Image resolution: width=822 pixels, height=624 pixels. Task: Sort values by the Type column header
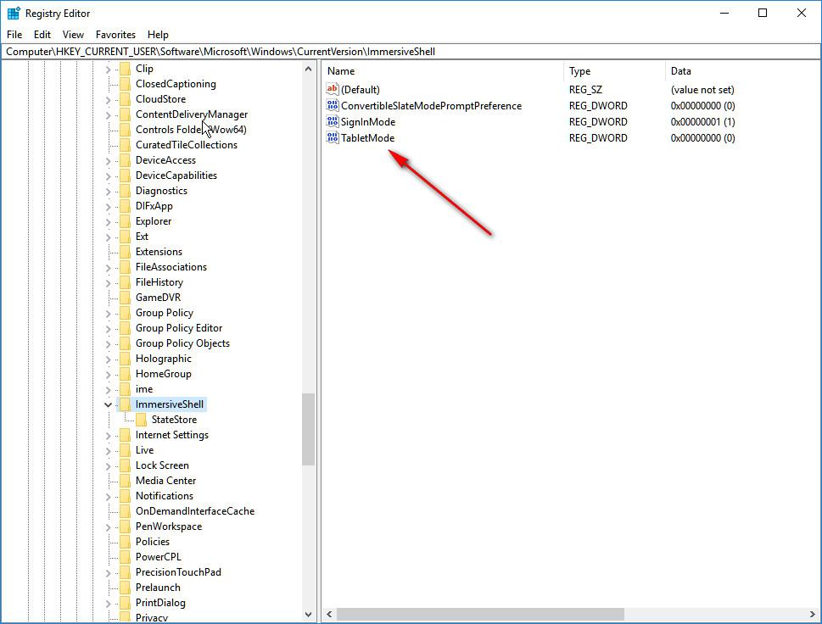click(614, 70)
